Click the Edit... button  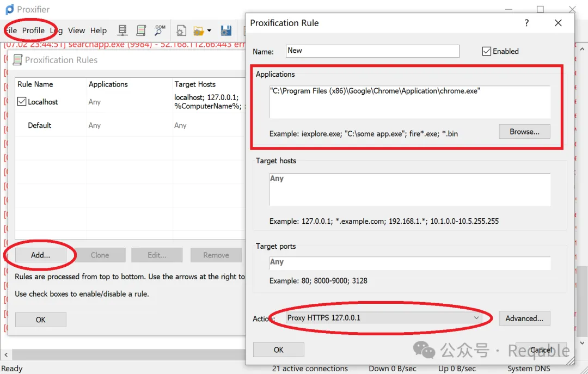point(157,255)
